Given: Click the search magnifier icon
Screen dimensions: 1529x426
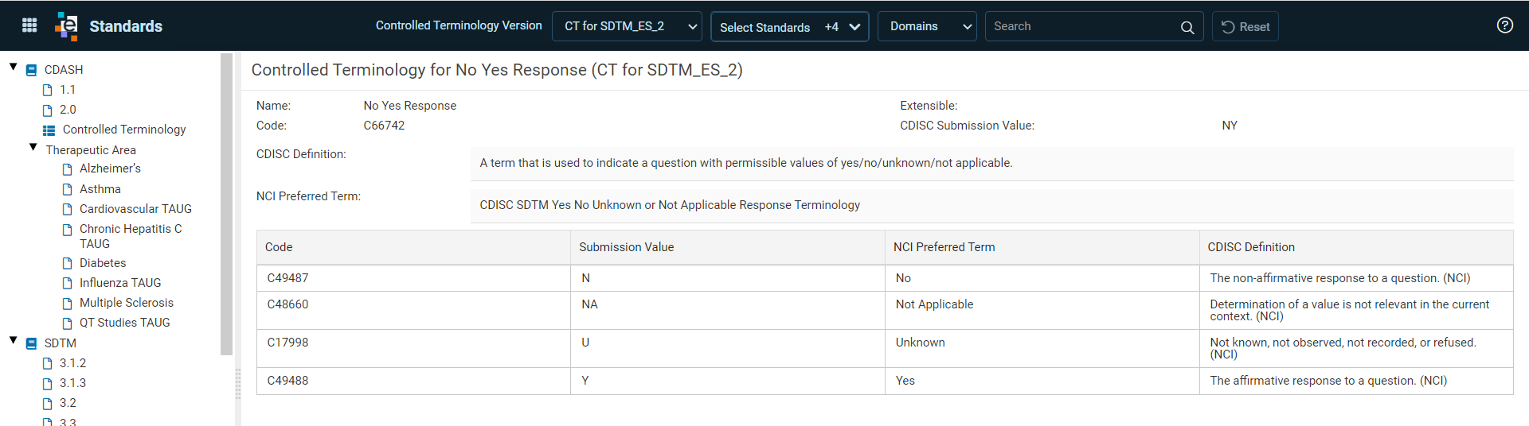Looking at the screenshot, I should 1187,27.
